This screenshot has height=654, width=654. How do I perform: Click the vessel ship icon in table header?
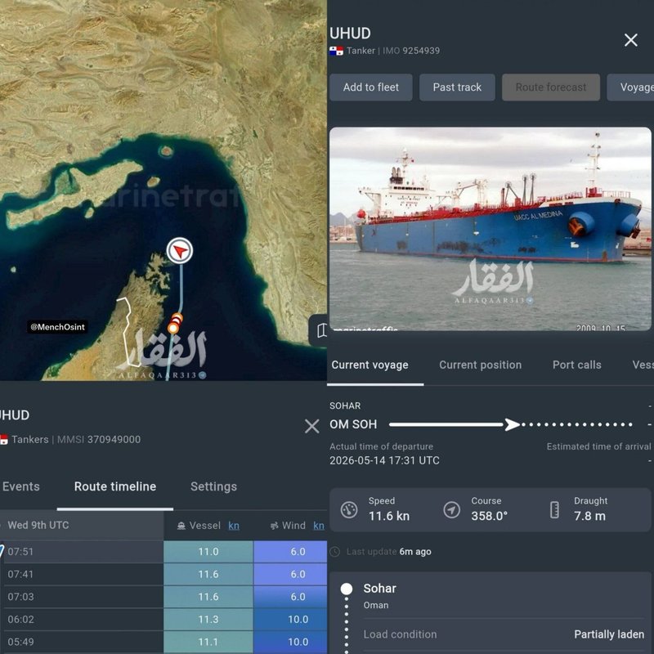[x=181, y=526]
